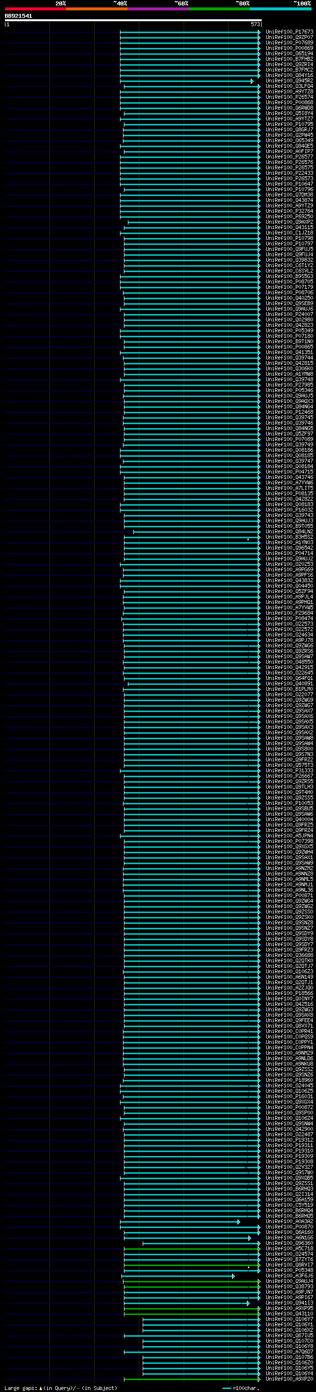This screenshot has height=1392, width=316.
Task: Open hit UniRef100_P31333
Action: click(289, 771)
